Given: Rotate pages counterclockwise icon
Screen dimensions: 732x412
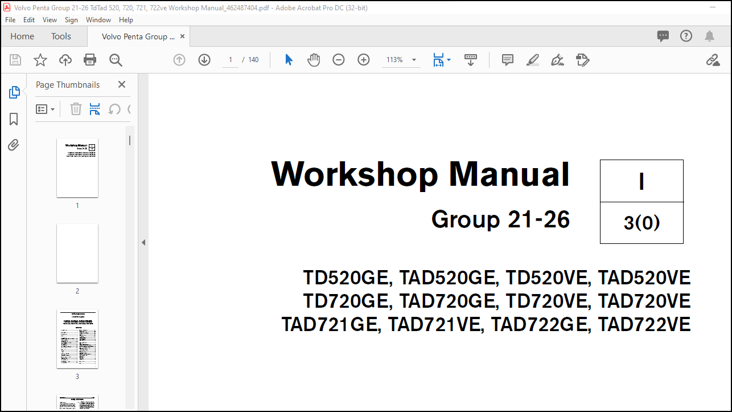Looking at the screenshot, I should tap(114, 109).
